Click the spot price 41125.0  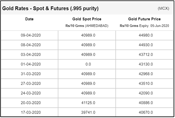[87, 103]
